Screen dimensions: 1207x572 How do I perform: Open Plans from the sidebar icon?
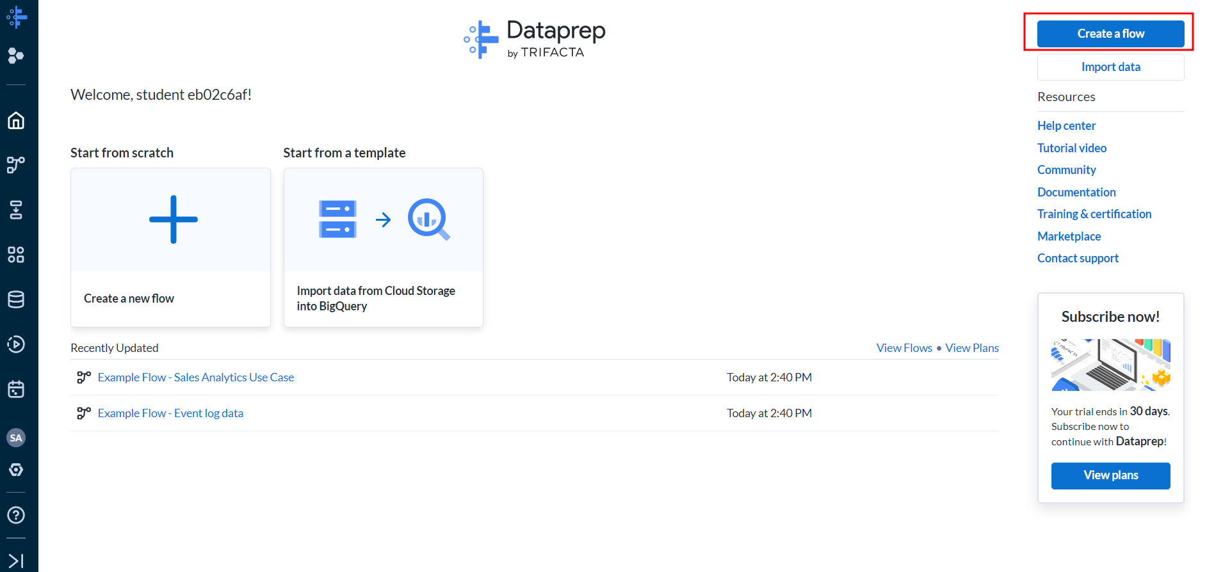[x=16, y=209]
